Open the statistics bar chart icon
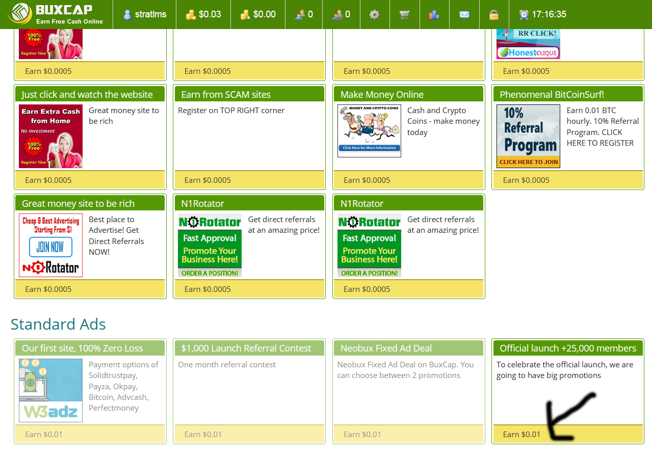This screenshot has width=652, height=458. tap(434, 14)
